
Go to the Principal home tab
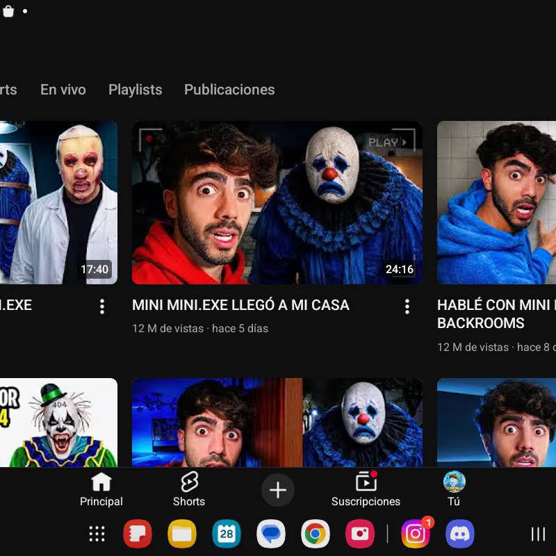(x=101, y=489)
